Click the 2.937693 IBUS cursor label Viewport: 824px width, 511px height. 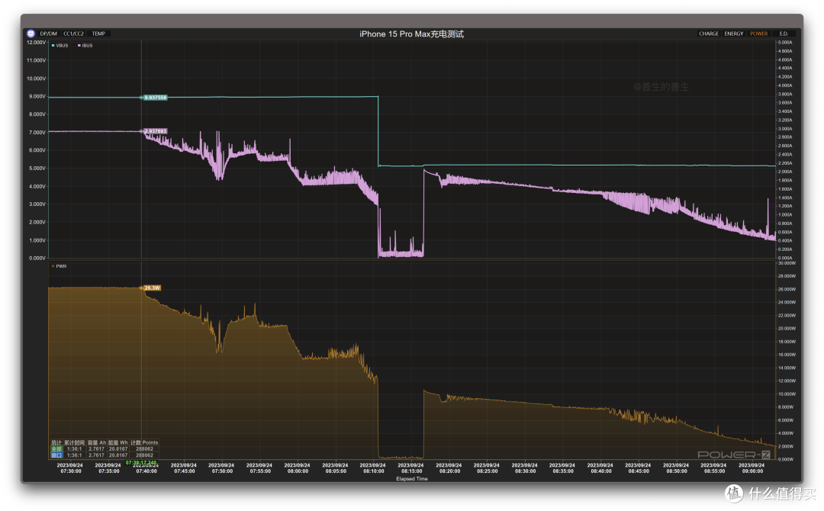pyautogui.click(x=155, y=131)
